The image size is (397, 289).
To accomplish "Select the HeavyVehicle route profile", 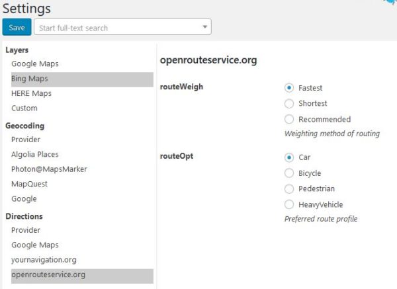I will (x=289, y=204).
